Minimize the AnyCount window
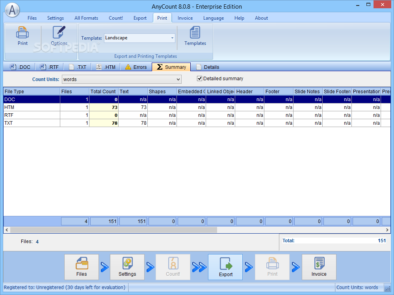The height and width of the screenshot is (295, 394). tap(358, 5)
